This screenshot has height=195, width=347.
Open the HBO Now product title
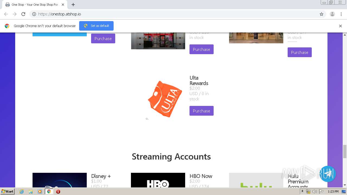[201, 176]
